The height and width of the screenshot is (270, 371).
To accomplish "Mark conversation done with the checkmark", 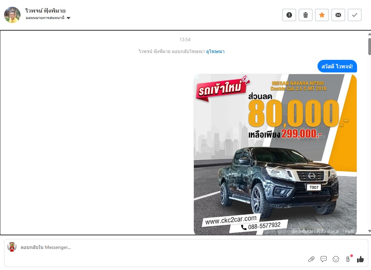I will coord(355,15).
